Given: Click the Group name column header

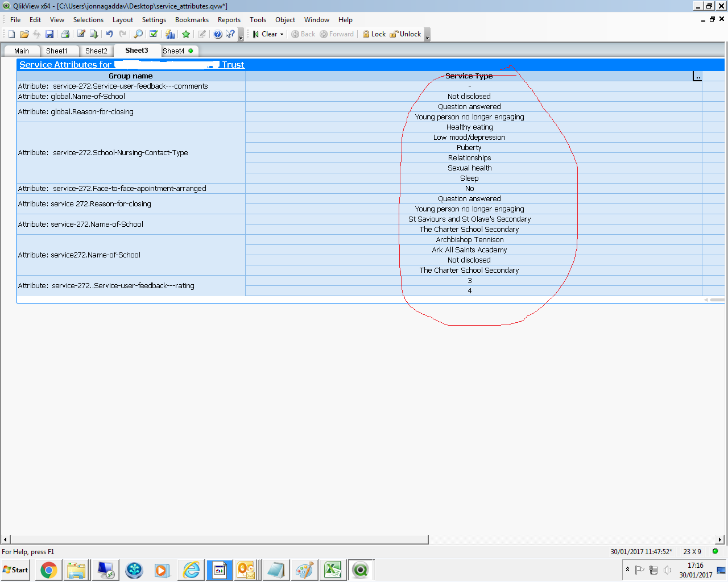Looking at the screenshot, I should [x=130, y=76].
